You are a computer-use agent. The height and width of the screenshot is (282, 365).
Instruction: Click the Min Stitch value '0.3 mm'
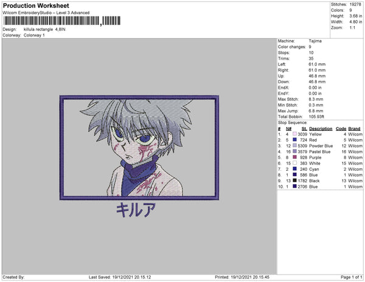(x=316, y=105)
